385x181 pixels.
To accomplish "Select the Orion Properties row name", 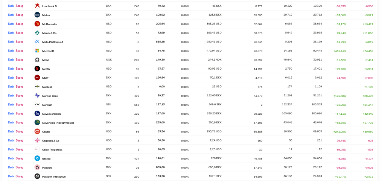I will 52,150.
